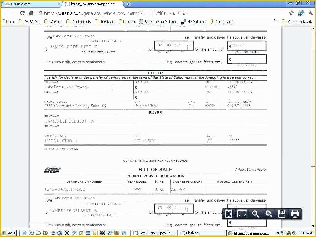This screenshot has width=316, height=237.
Task: Open the hardware bookmarks folder
Action: [x=105, y=22]
